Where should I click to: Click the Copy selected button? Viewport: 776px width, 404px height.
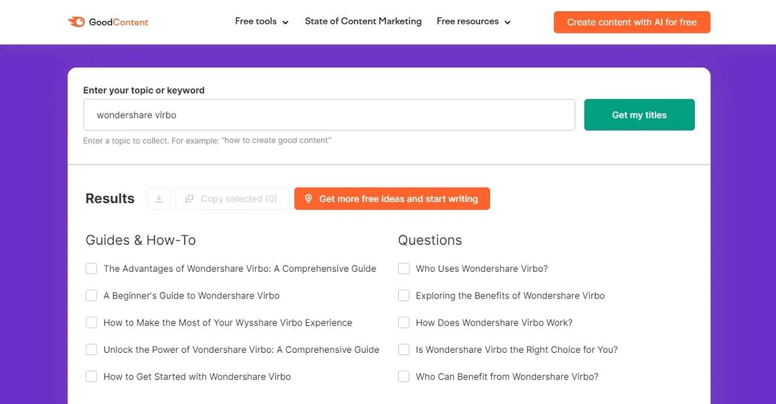tap(232, 198)
